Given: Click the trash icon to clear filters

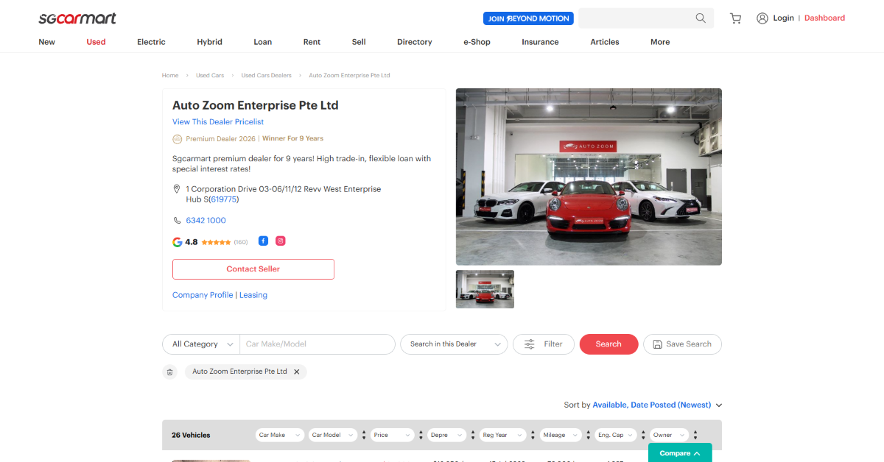Looking at the screenshot, I should pyautogui.click(x=170, y=372).
